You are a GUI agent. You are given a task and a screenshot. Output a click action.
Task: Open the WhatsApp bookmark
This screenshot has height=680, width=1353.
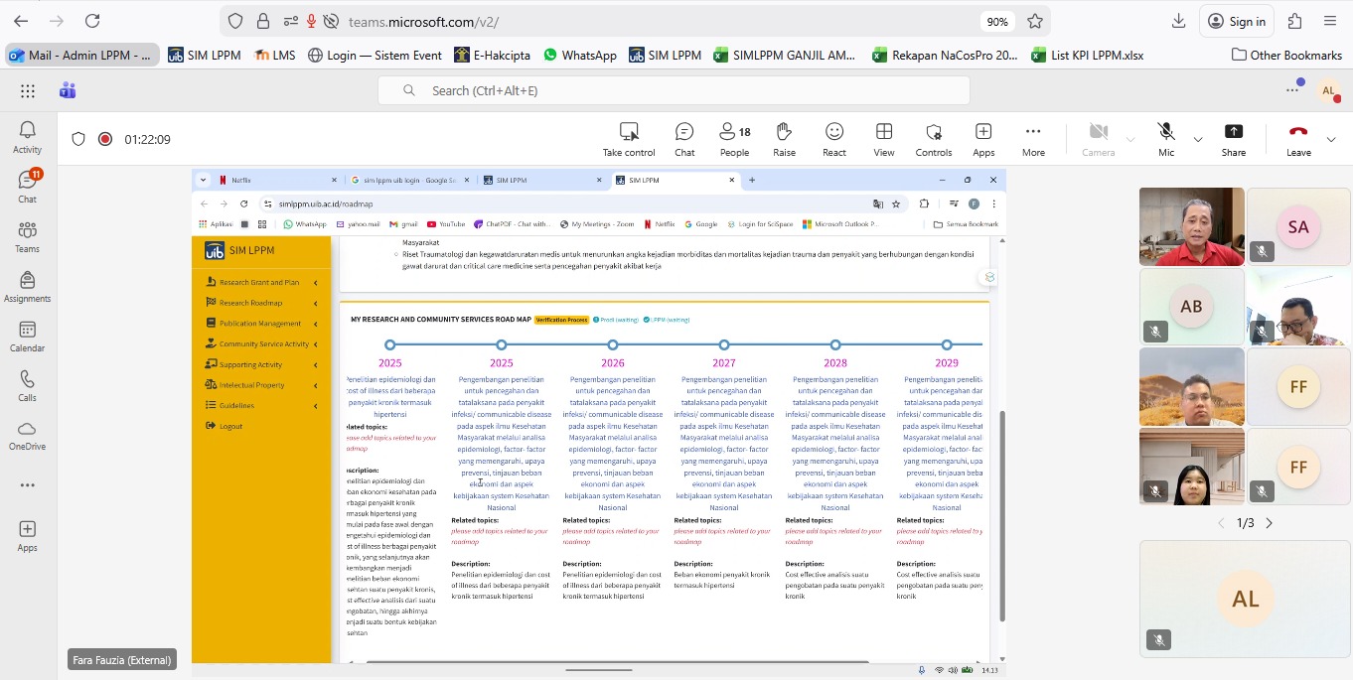[x=579, y=56]
